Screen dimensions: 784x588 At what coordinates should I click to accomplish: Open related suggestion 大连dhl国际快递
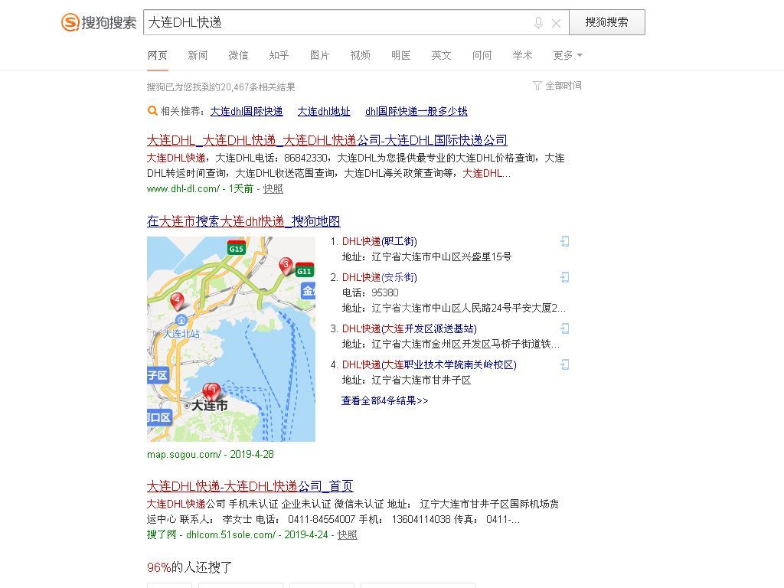247,111
